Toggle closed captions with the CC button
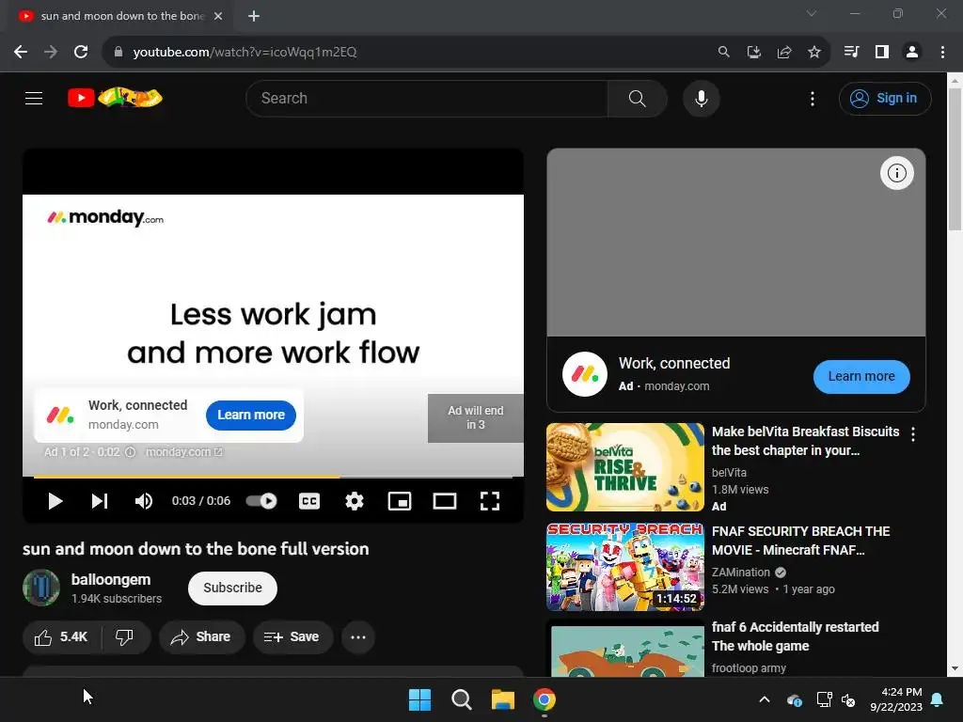 pos(309,501)
